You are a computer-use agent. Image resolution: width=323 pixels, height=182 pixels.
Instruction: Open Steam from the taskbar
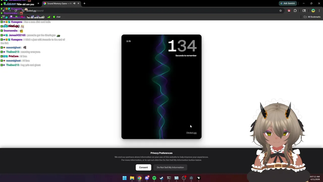coord(161,178)
